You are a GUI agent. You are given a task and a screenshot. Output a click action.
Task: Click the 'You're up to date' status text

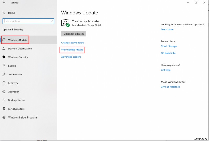85,21
